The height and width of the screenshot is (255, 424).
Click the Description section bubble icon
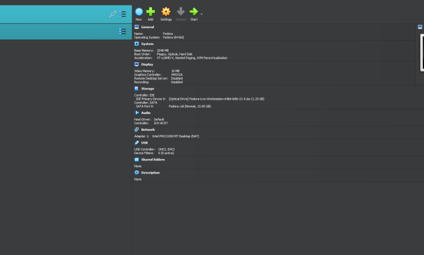(x=136, y=173)
